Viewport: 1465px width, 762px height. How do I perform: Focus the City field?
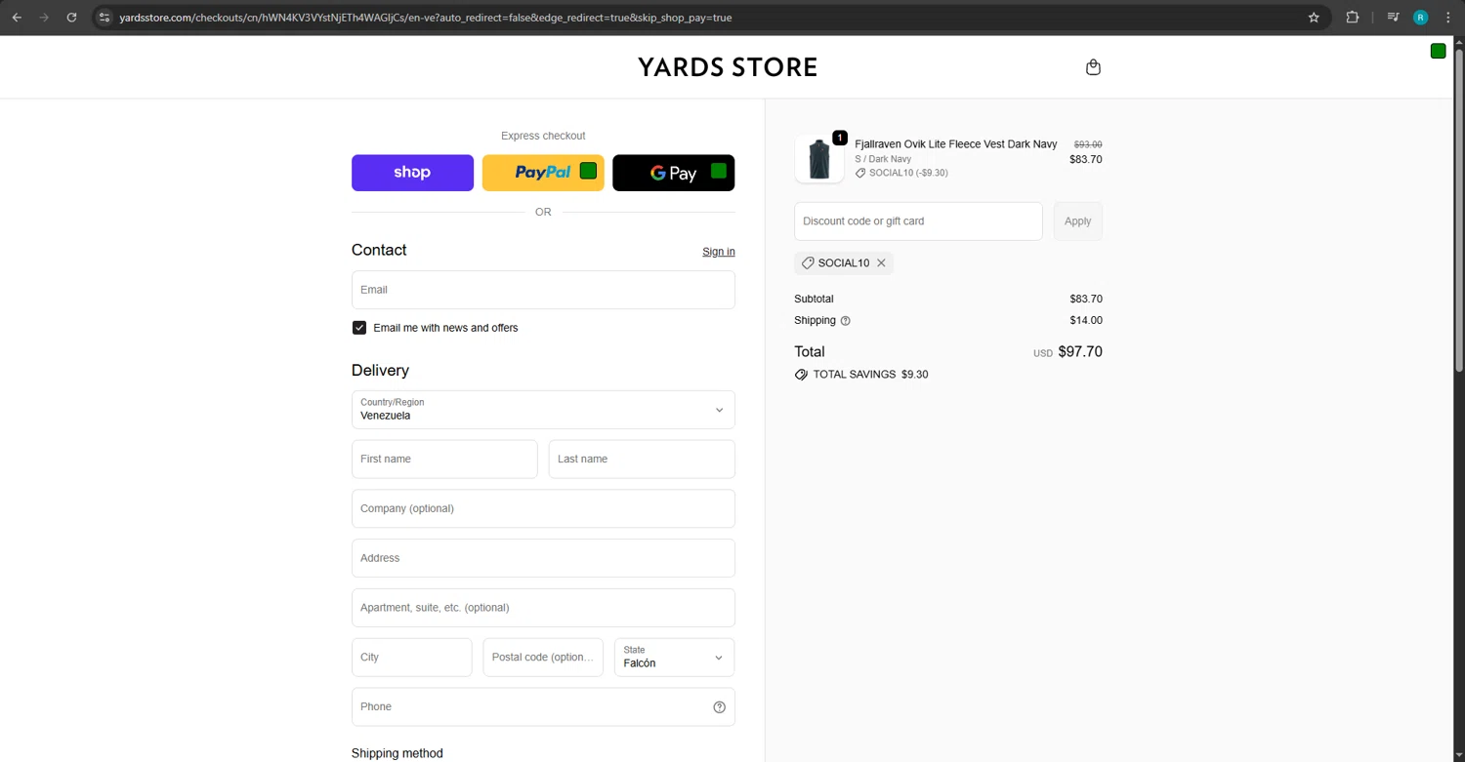[412, 658]
